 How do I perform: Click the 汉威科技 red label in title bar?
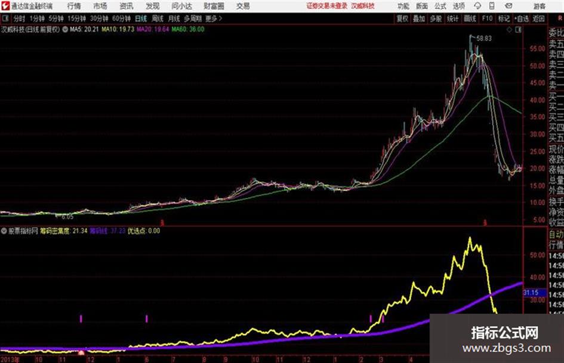pos(363,6)
